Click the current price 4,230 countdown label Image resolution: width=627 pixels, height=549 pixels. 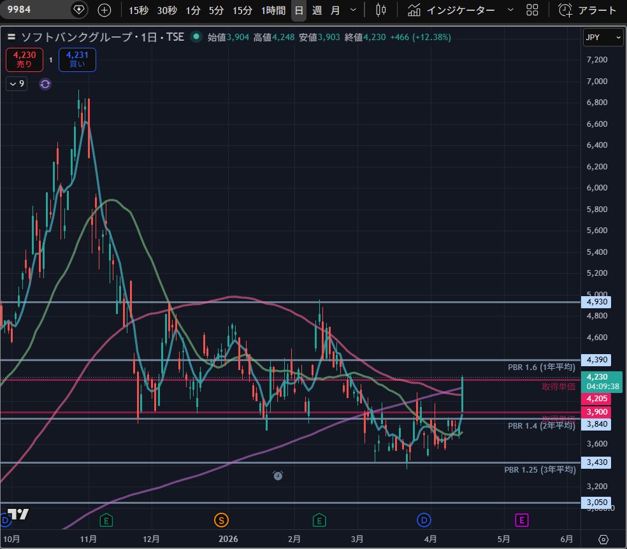pos(602,381)
